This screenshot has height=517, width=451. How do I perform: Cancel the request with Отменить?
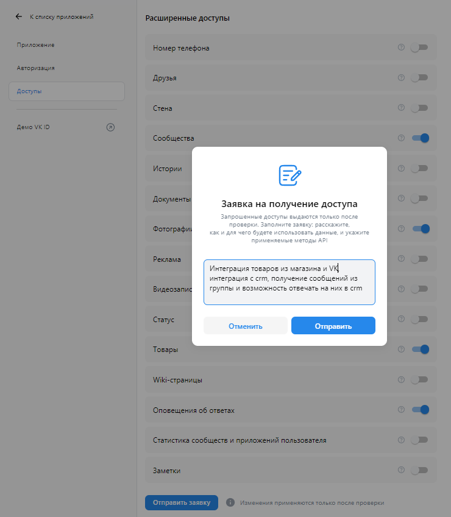(x=246, y=325)
